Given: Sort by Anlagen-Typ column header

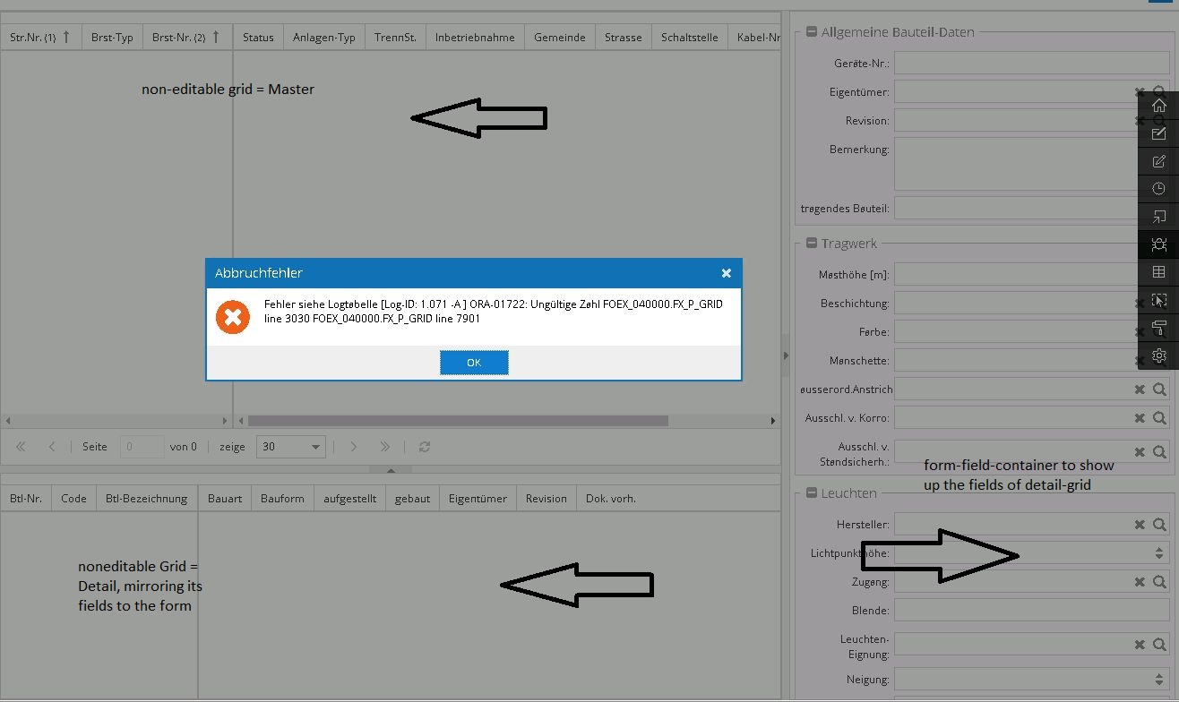Looking at the screenshot, I should tap(323, 38).
